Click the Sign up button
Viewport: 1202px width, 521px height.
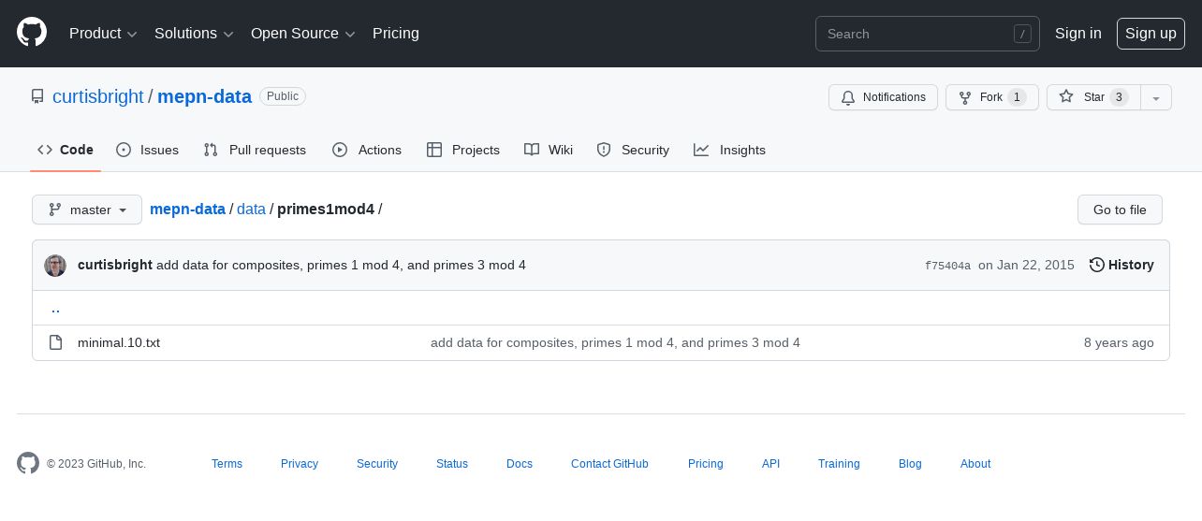point(1151,34)
